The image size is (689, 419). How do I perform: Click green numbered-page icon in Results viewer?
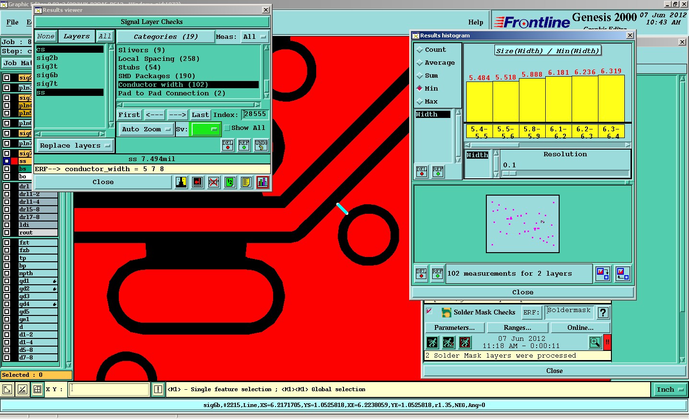[x=230, y=182]
